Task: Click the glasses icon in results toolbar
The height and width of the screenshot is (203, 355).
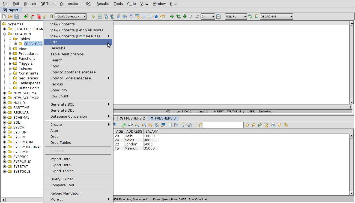Action: tap(130, 125)
